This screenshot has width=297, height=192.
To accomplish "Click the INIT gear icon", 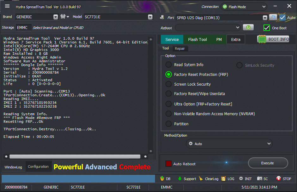I will 241,178.
